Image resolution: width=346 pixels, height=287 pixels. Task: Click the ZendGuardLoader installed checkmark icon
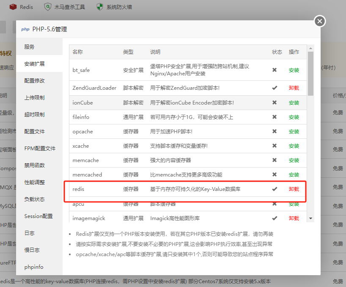275,88
